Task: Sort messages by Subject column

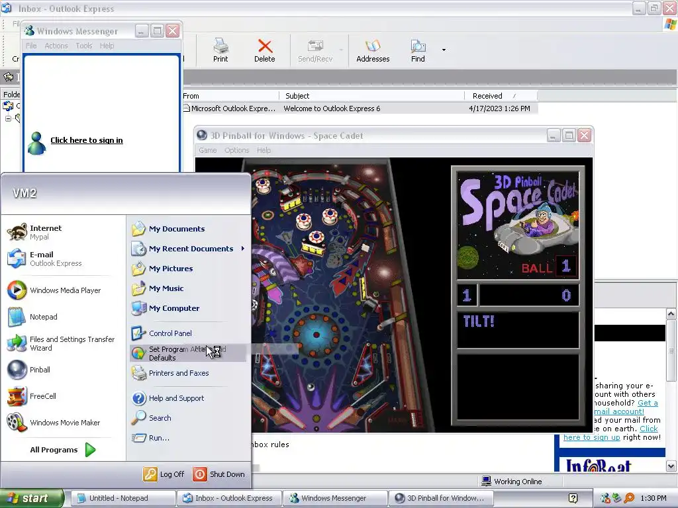Action: pos(372,96)
